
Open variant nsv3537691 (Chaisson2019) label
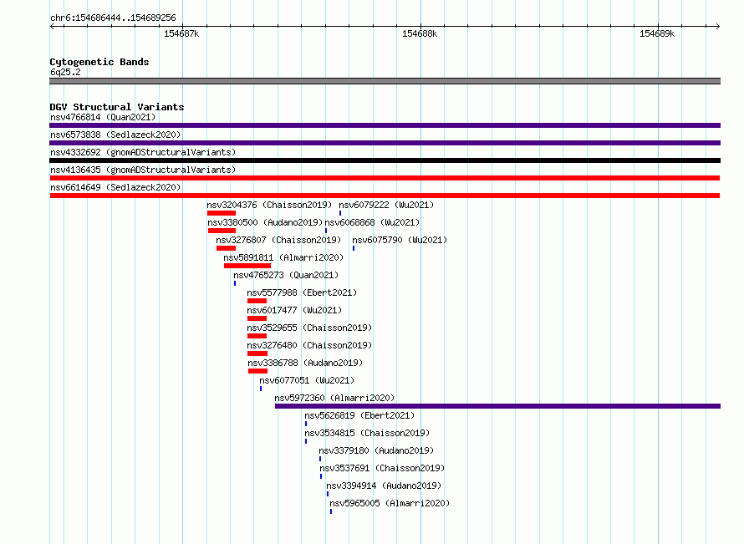tap(382, 468)
